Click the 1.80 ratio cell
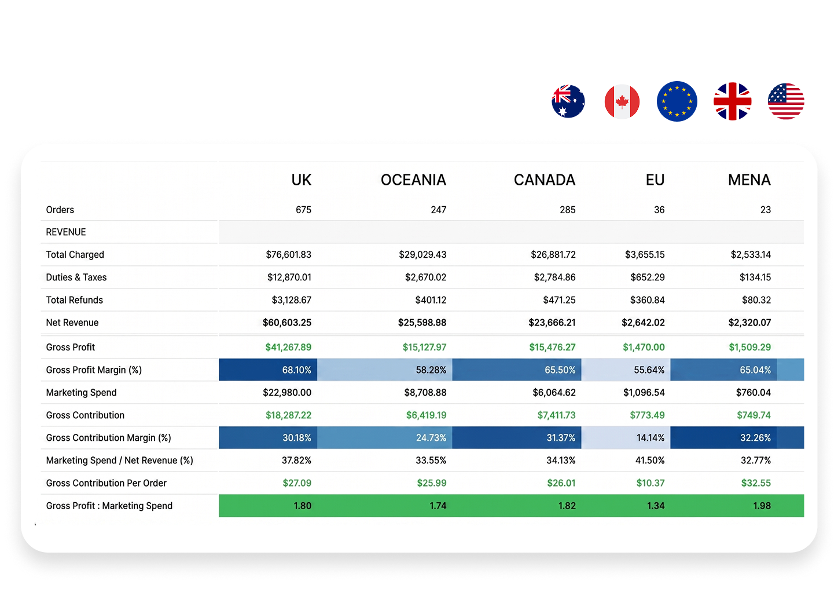This screenshot has height=614, width=838. point(268,506)
